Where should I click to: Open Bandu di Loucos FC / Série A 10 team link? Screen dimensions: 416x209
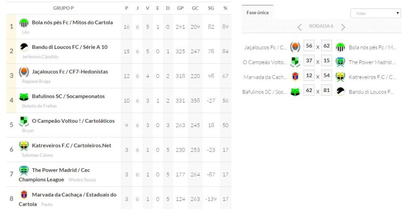point(69,47)
